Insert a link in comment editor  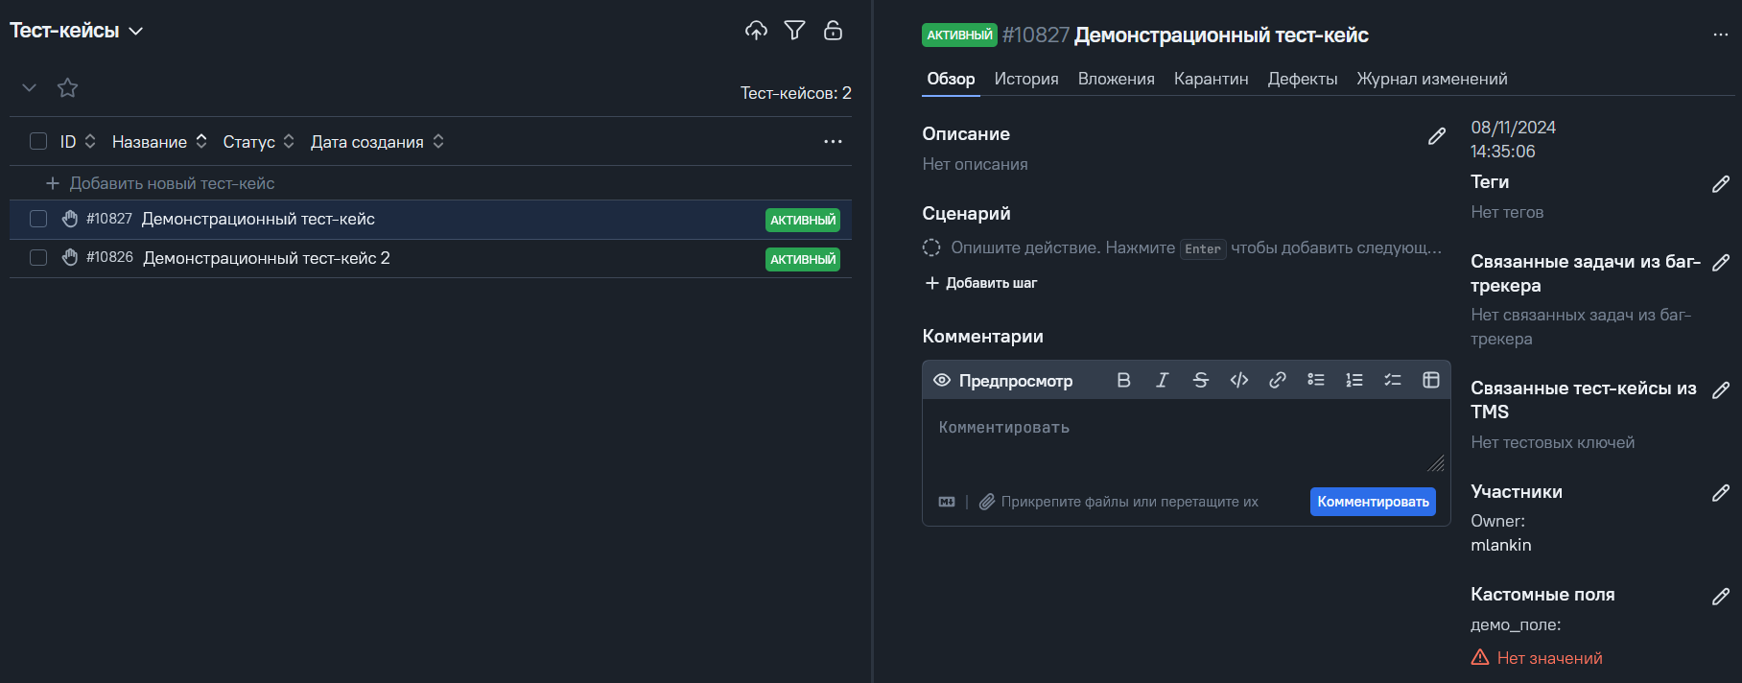point(1277,380)
